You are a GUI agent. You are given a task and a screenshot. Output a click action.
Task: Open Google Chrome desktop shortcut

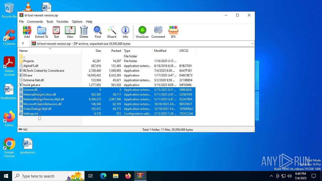(9, 148)
